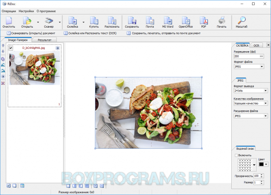Click the Склейка toolbar icon

[x=73, y=21]
